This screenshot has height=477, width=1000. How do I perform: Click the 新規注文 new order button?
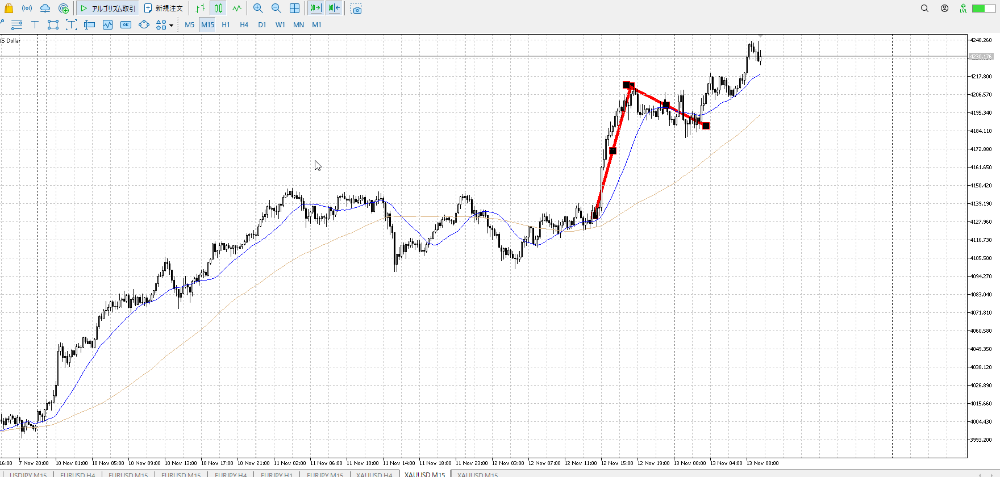coord(164,9)
